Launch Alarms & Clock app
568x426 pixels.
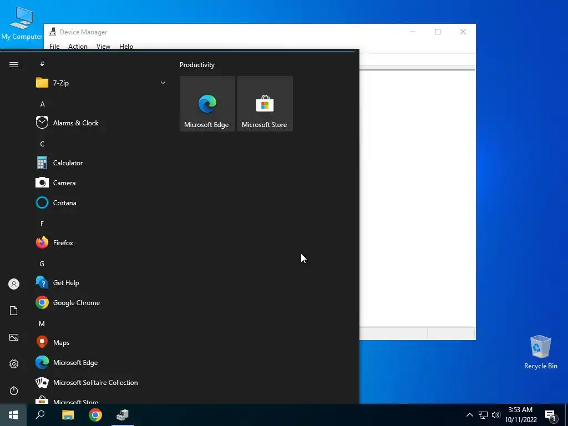(100, 123)
